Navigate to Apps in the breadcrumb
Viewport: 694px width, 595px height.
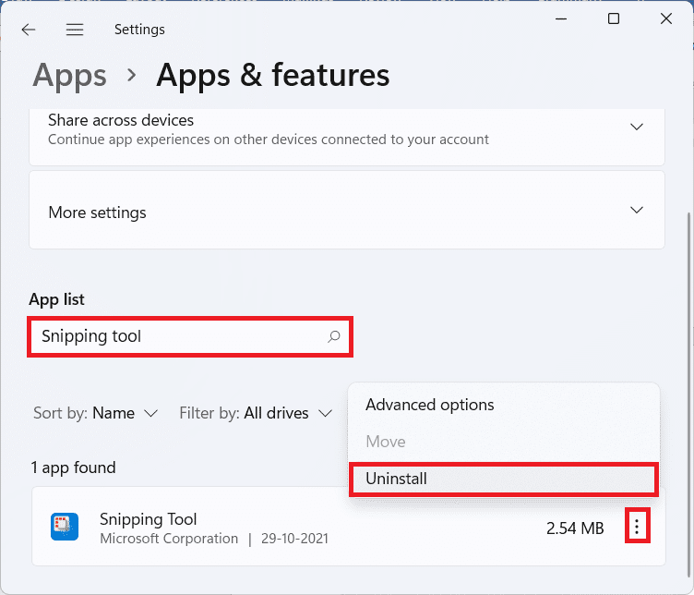pos(69,76)
